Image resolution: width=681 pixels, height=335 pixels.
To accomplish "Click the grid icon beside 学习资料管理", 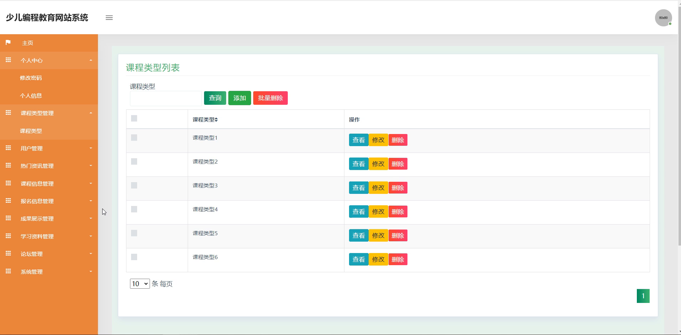I will (8, 236).
